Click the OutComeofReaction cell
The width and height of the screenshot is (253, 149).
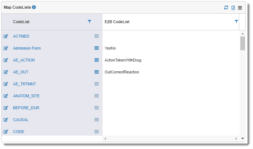pyautogui.click(x=122, y=72)
